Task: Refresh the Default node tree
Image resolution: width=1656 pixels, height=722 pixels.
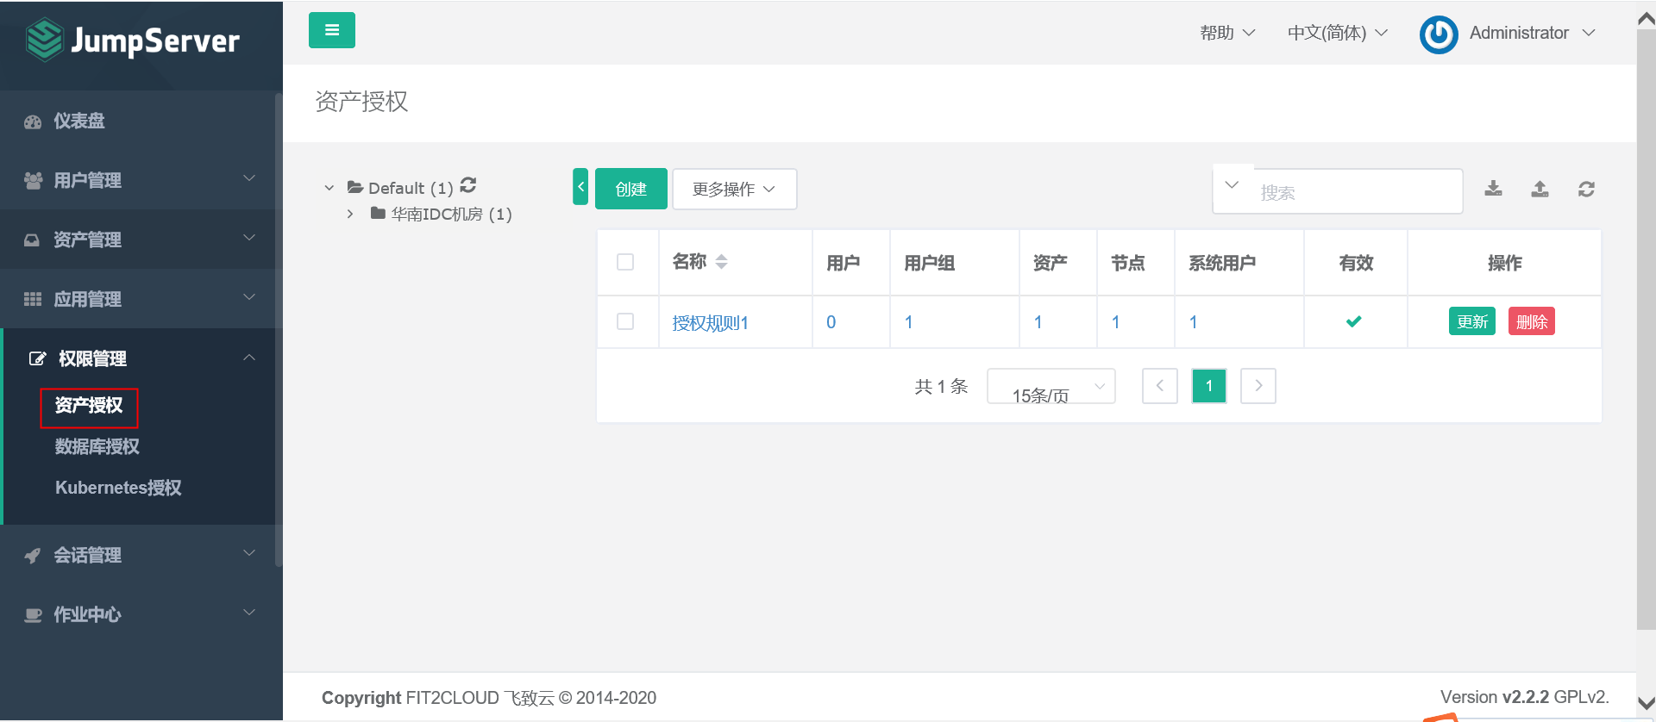Action: [x=468, y=185]
